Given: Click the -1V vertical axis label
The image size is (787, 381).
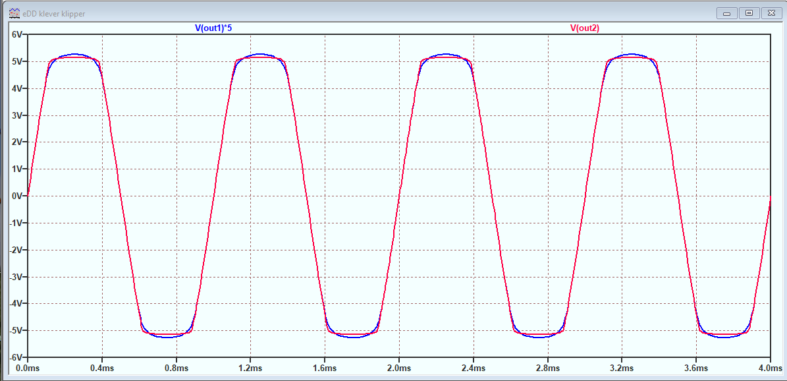Looking at the screenshot, I should [15, 223].
